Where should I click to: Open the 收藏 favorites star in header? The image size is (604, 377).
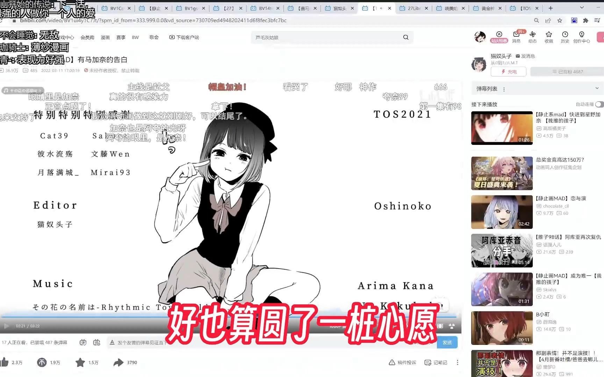point(549,34)
